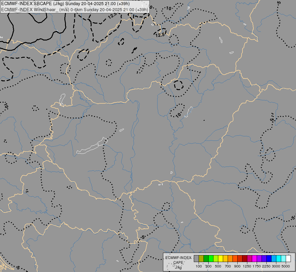Click the 'ECMWF-INDEX' text inside the legend box

[x=178, y=258]
